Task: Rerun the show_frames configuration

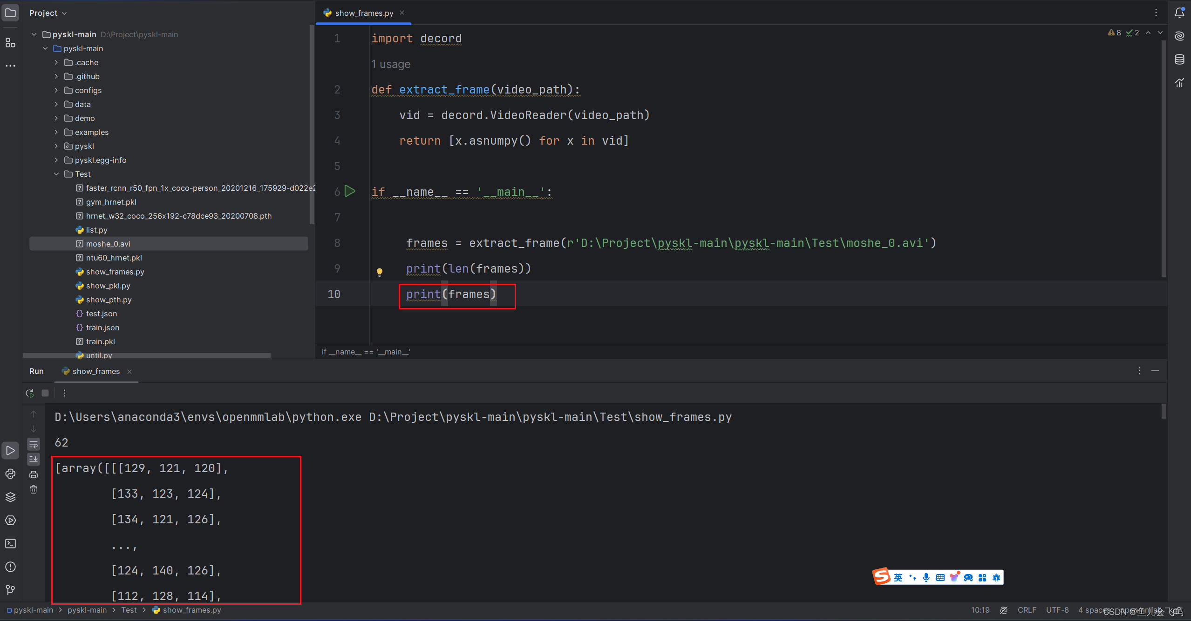Action: [29, 393]
